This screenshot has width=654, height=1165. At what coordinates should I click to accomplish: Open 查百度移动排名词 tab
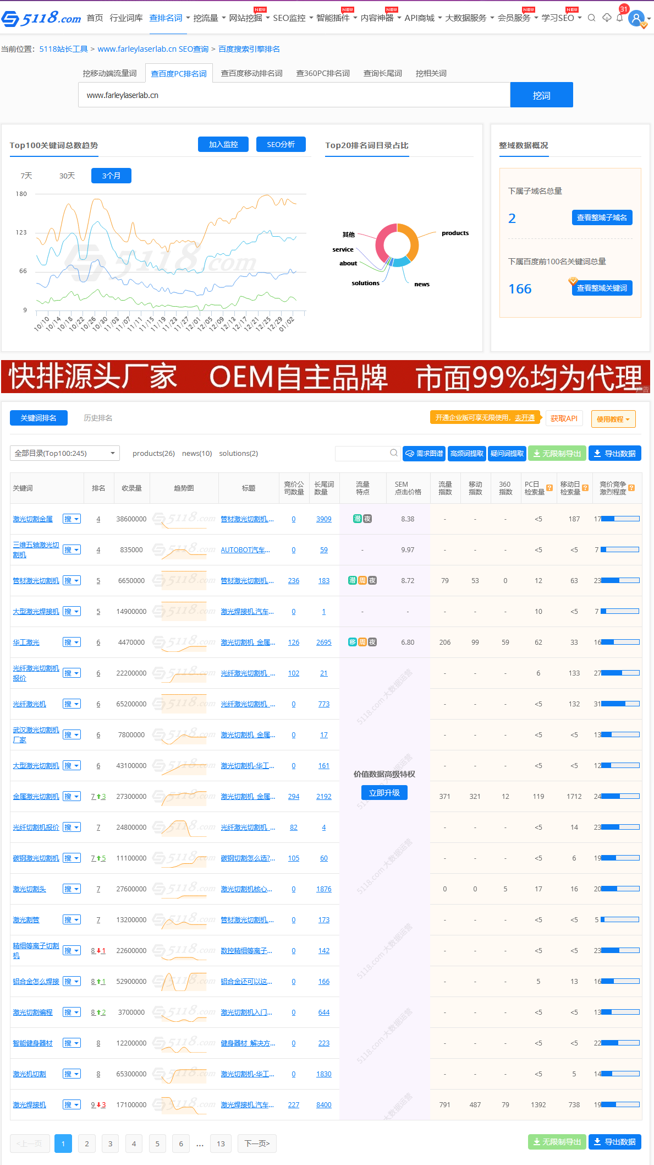click(x=251, y=73)
